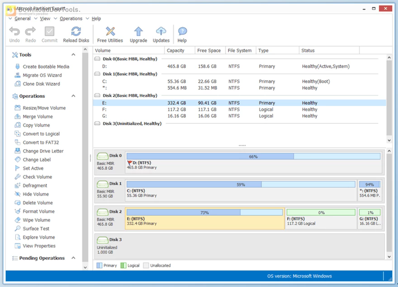Viewport: 398px width, 287px height.
Task: Collapse the Operations section
Action: [x=73, y=96]
